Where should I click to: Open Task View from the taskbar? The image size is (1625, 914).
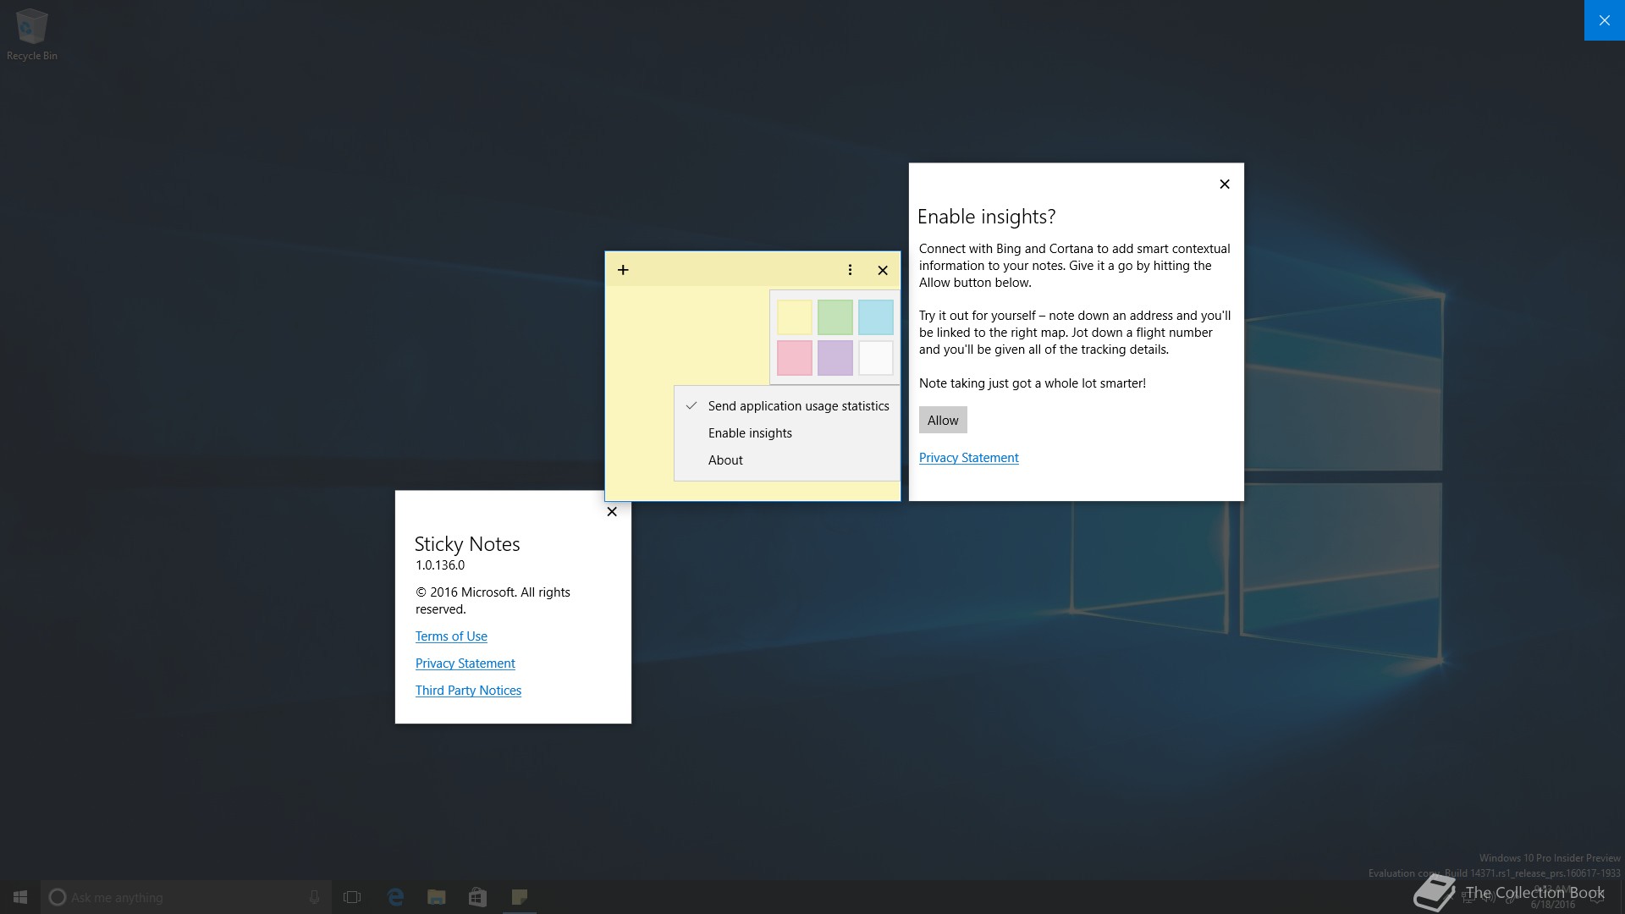coord(352,897)
